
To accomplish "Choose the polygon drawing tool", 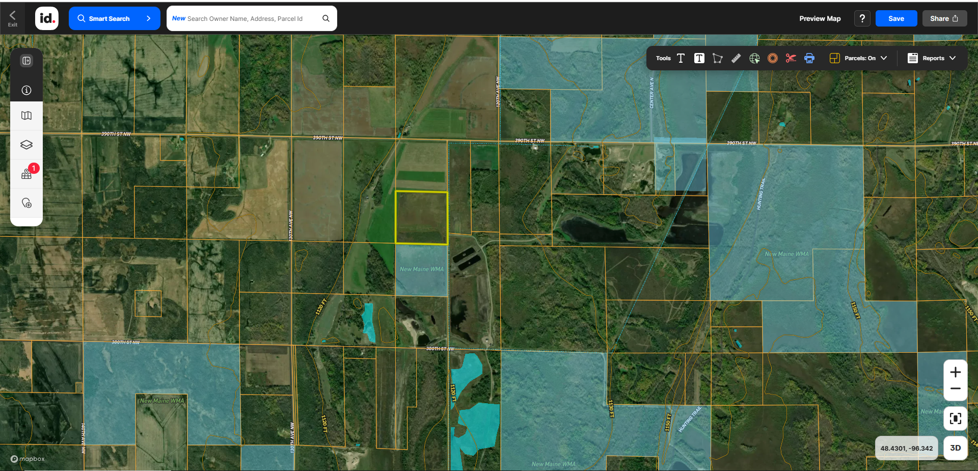I will pyautogui.click(x=717, y=58).
